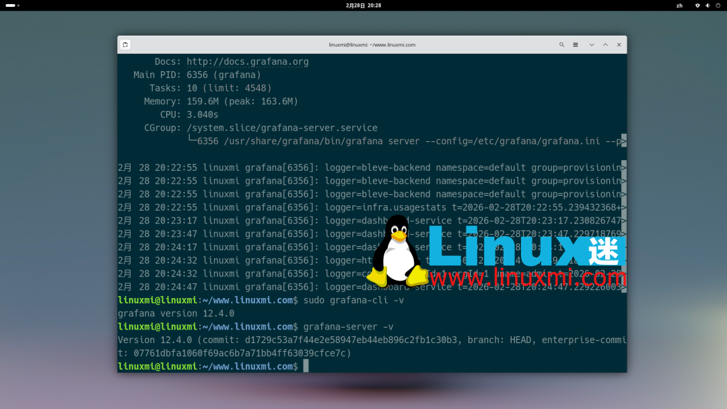Click the shield icon in system tray
Image resolution: width=727 pixels, height=409 pixels.
[x=697, y=5]
